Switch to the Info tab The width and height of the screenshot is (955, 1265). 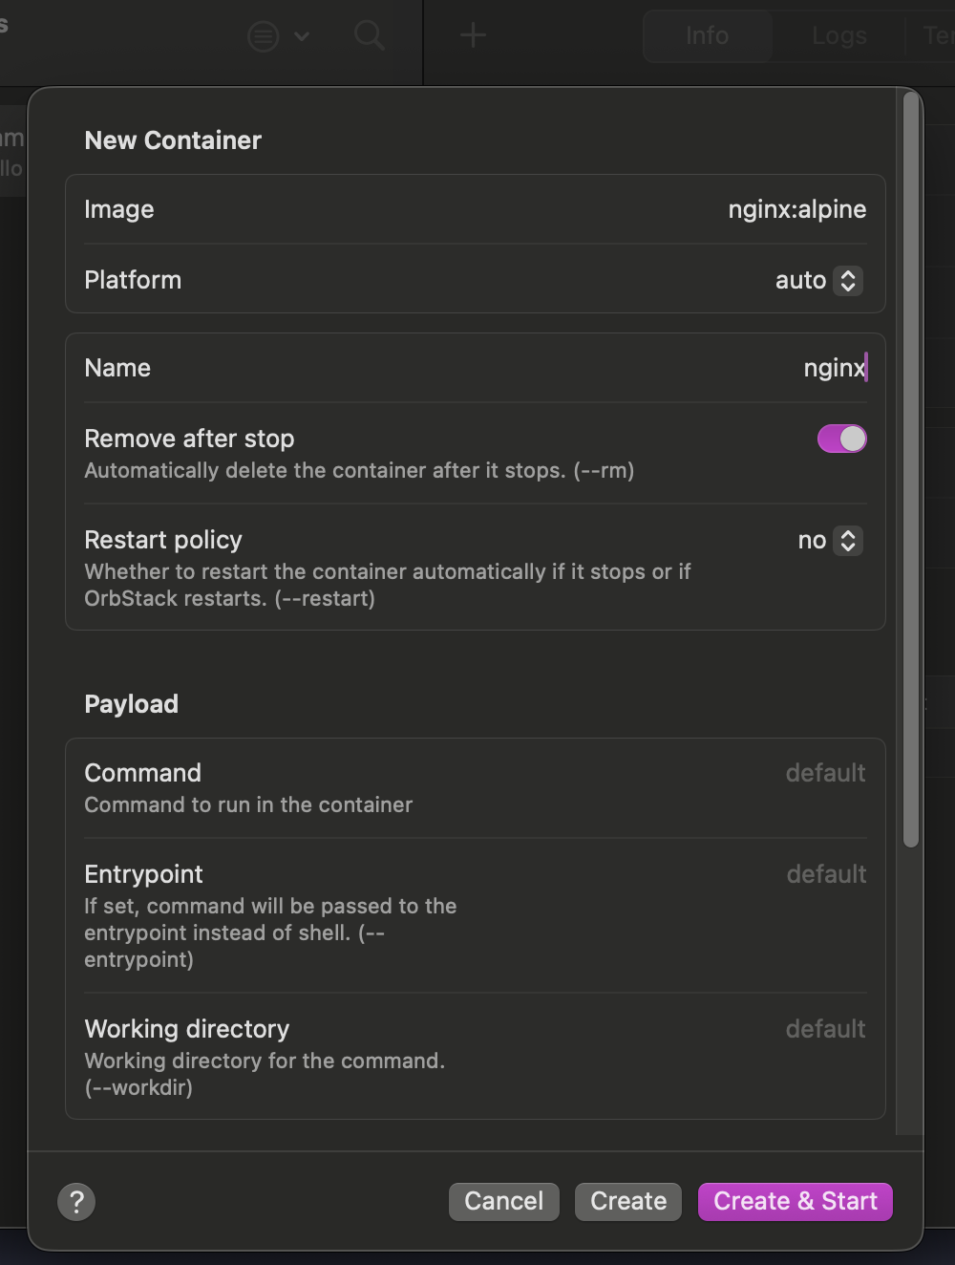click(707, 36)
